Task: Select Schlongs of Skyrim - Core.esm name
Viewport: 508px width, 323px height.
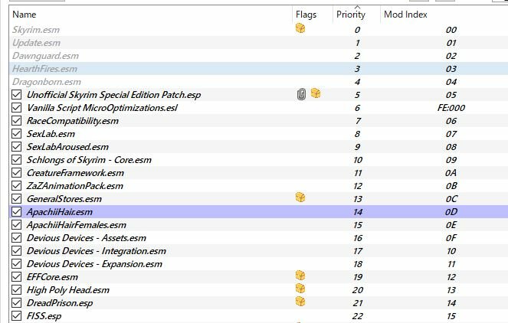Action: tap(89, 160)
